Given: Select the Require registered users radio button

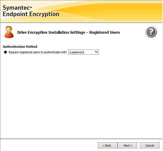Looking at the screenshot, I should point(6,52).
